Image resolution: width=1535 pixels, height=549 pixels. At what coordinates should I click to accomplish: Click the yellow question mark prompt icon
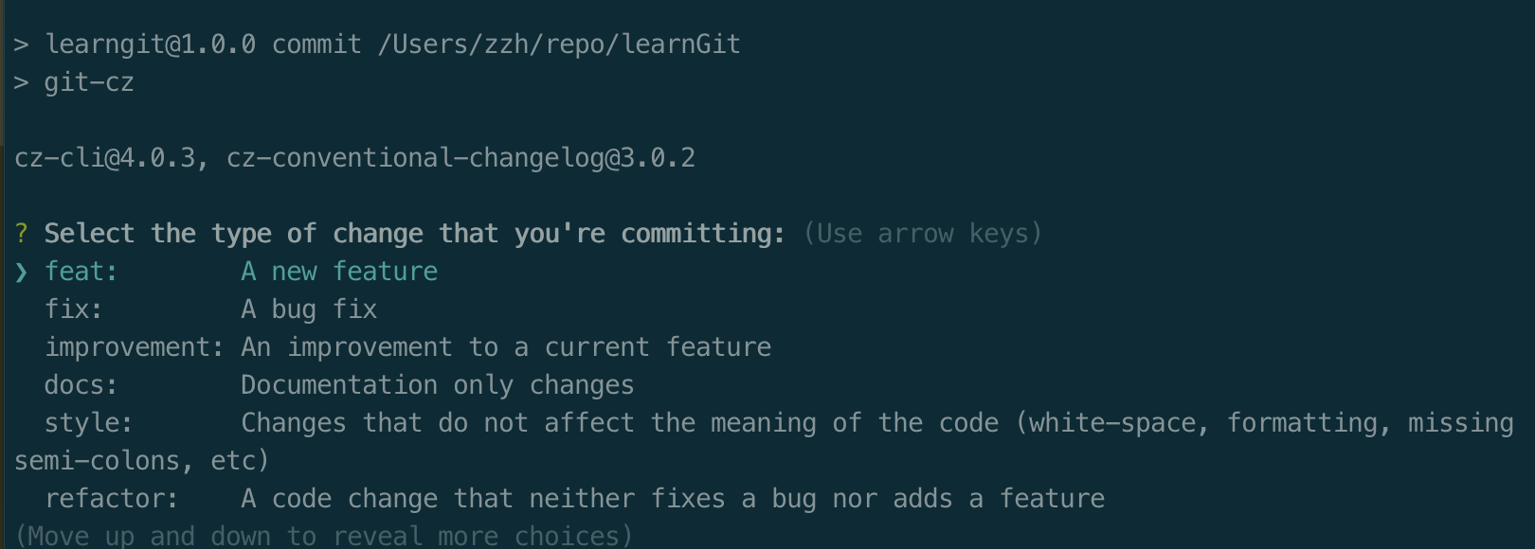tap(21, 234)
